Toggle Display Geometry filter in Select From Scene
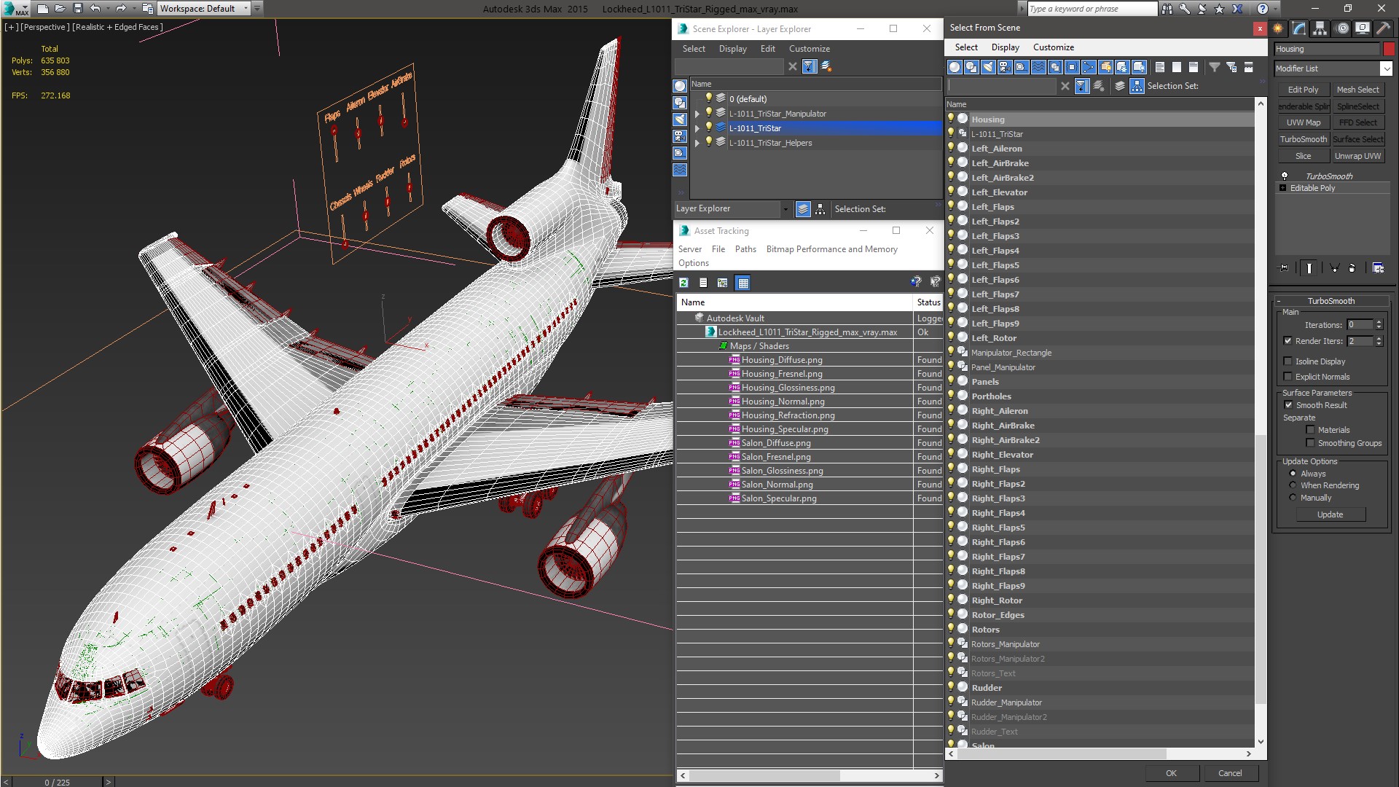The height and width of the screenshot is (787, 1399). pos(955,67)
